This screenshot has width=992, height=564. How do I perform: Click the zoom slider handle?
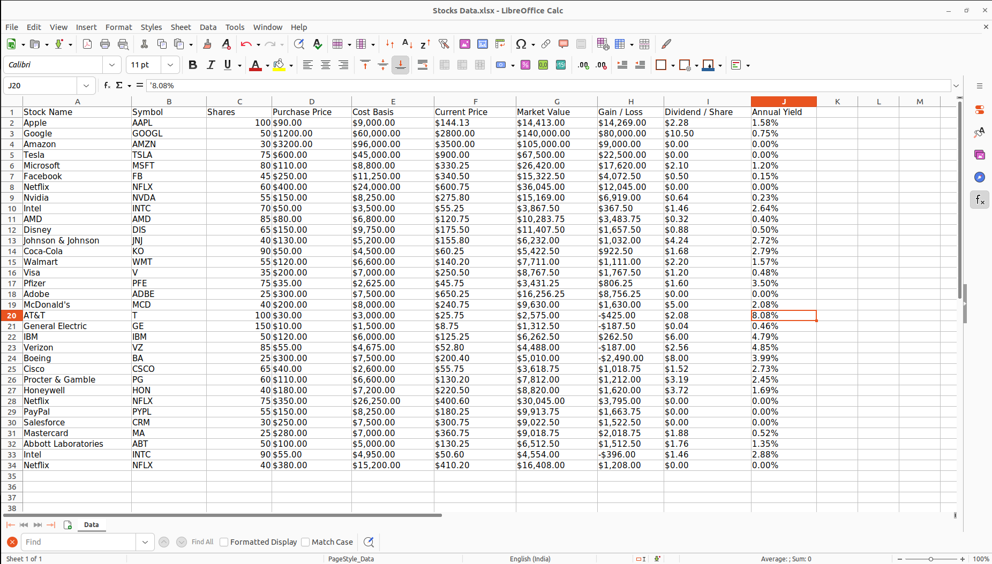coord(931,559)
